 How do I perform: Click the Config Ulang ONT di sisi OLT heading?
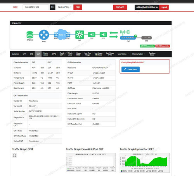tap(133, 62)
